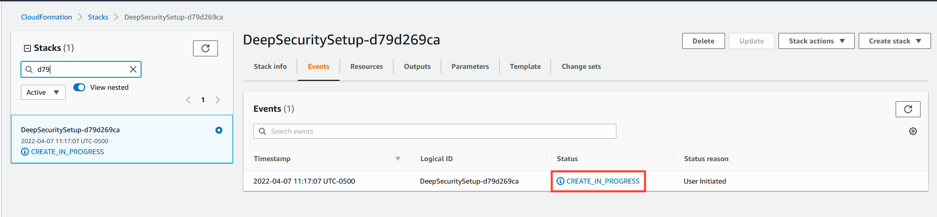Refresh the Events table

pyautogui.click(x=908, y=109)
